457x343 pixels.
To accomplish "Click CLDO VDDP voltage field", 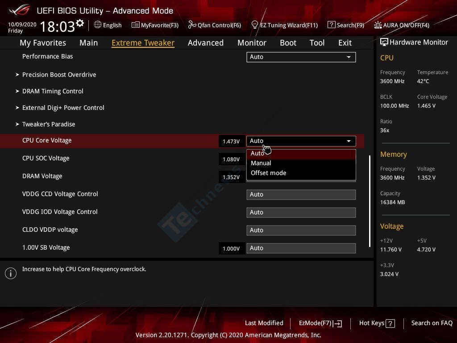I will 301,230.
